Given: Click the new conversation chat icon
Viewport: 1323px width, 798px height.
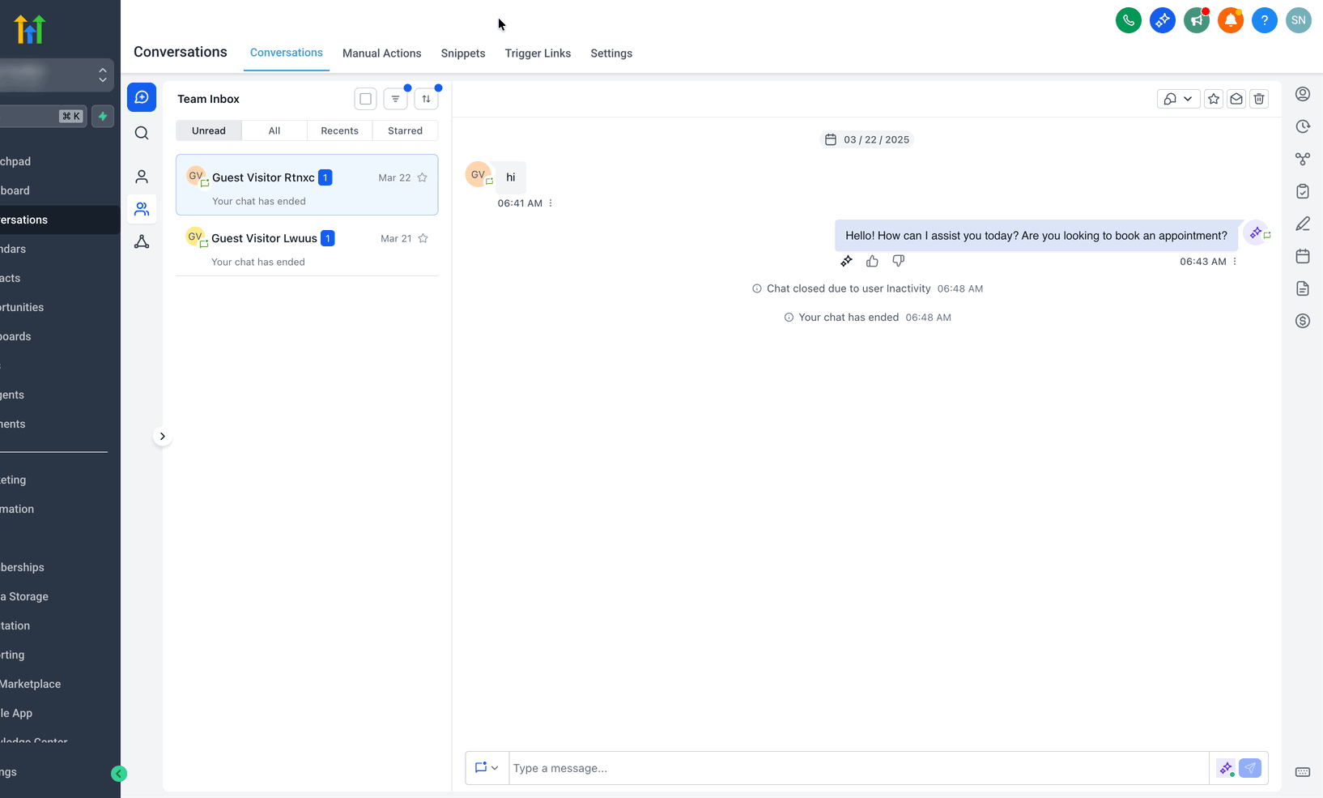Looking at the screenshot, I should 142,97.
